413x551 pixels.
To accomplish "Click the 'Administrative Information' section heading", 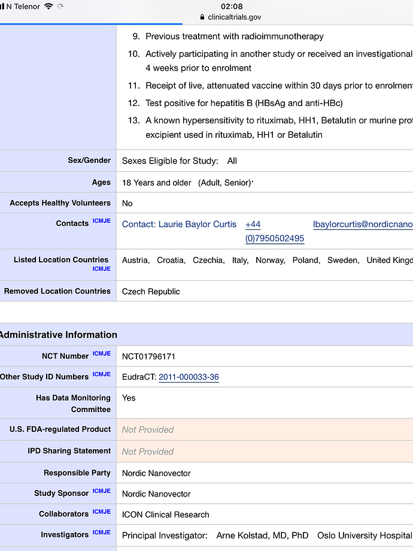I will coord(58,335).
